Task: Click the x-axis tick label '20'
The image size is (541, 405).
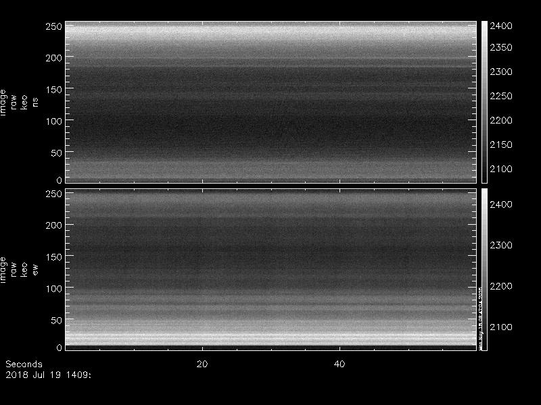Action: pos(202,364)
